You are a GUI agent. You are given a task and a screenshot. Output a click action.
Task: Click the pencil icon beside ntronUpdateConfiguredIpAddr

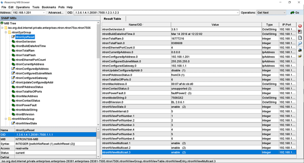click(x=13, y=82)
